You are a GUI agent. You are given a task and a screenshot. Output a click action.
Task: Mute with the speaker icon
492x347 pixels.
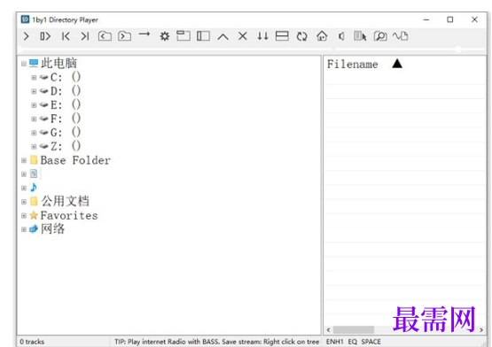click(x=341, y=36)
